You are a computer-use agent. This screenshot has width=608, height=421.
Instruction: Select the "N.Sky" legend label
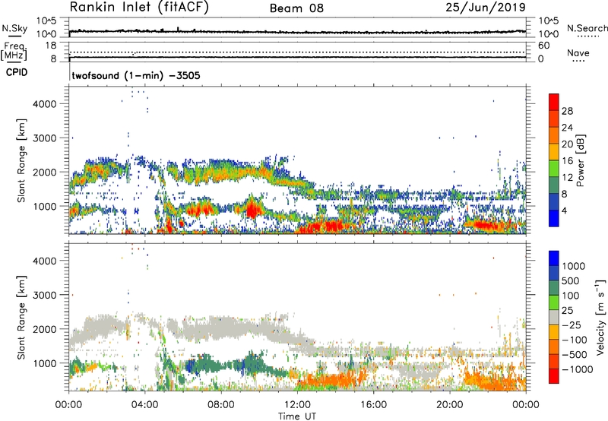point(14,28)
